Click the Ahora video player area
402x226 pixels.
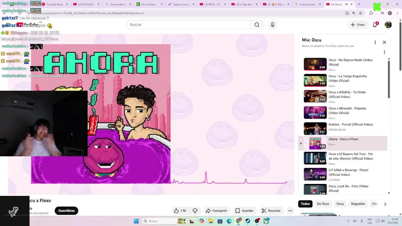click(x=151, y=114)
